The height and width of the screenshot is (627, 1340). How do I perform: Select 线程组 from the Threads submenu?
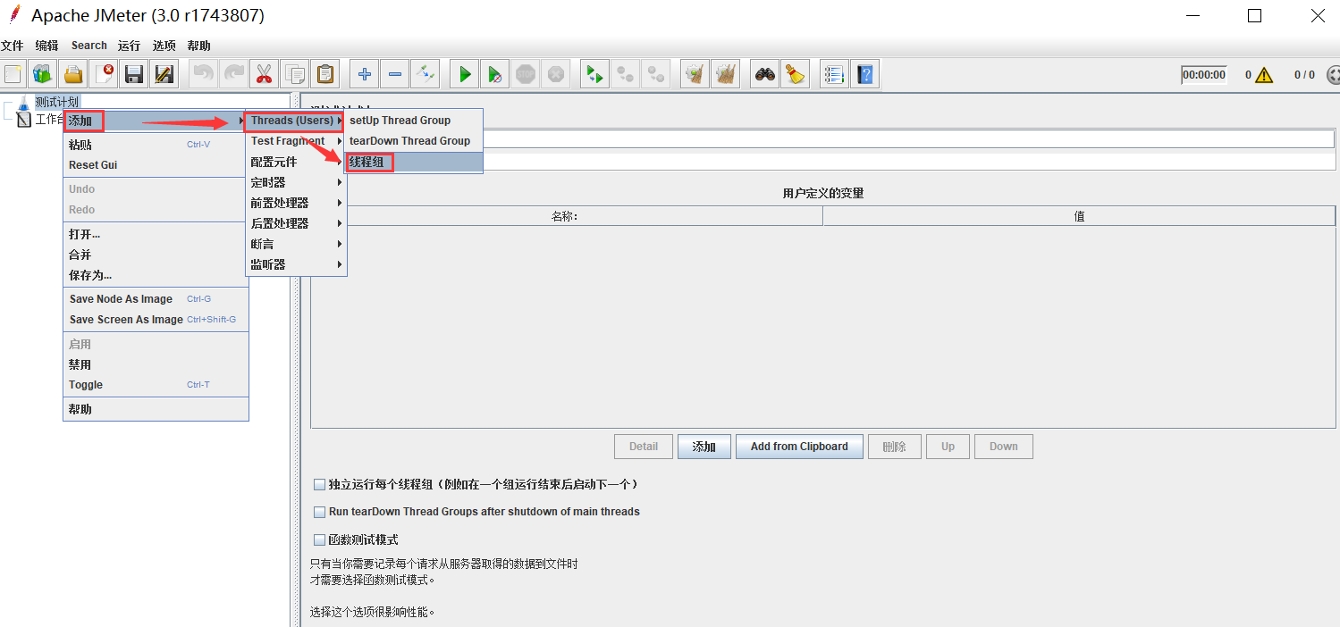coord(368,163)
